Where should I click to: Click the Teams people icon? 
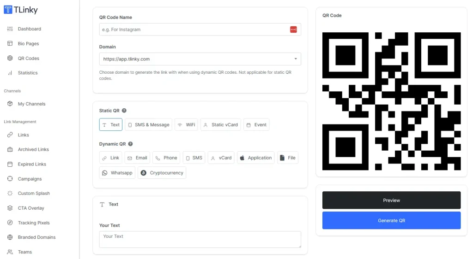[x=10, y=252]
